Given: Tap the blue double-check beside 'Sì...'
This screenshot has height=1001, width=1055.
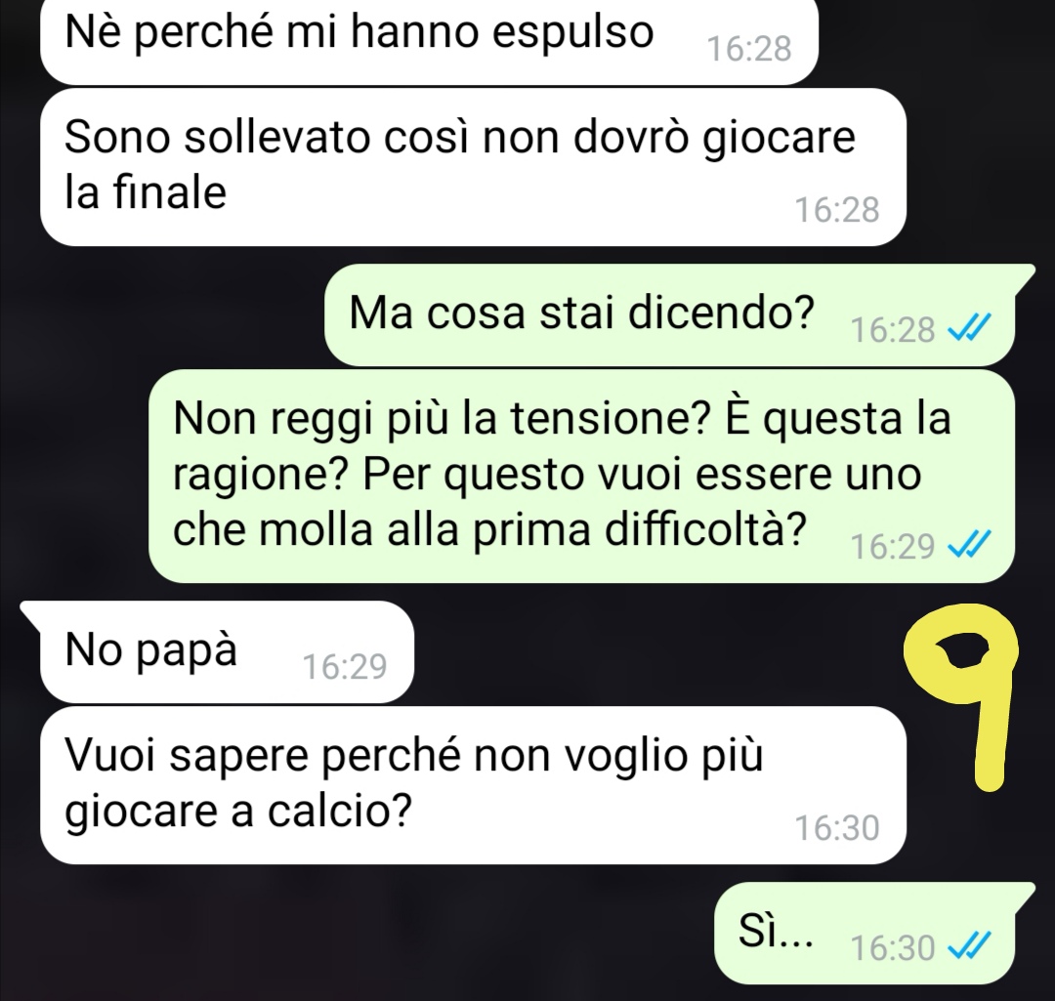Looking at the screenshot, I should point(968,947).
